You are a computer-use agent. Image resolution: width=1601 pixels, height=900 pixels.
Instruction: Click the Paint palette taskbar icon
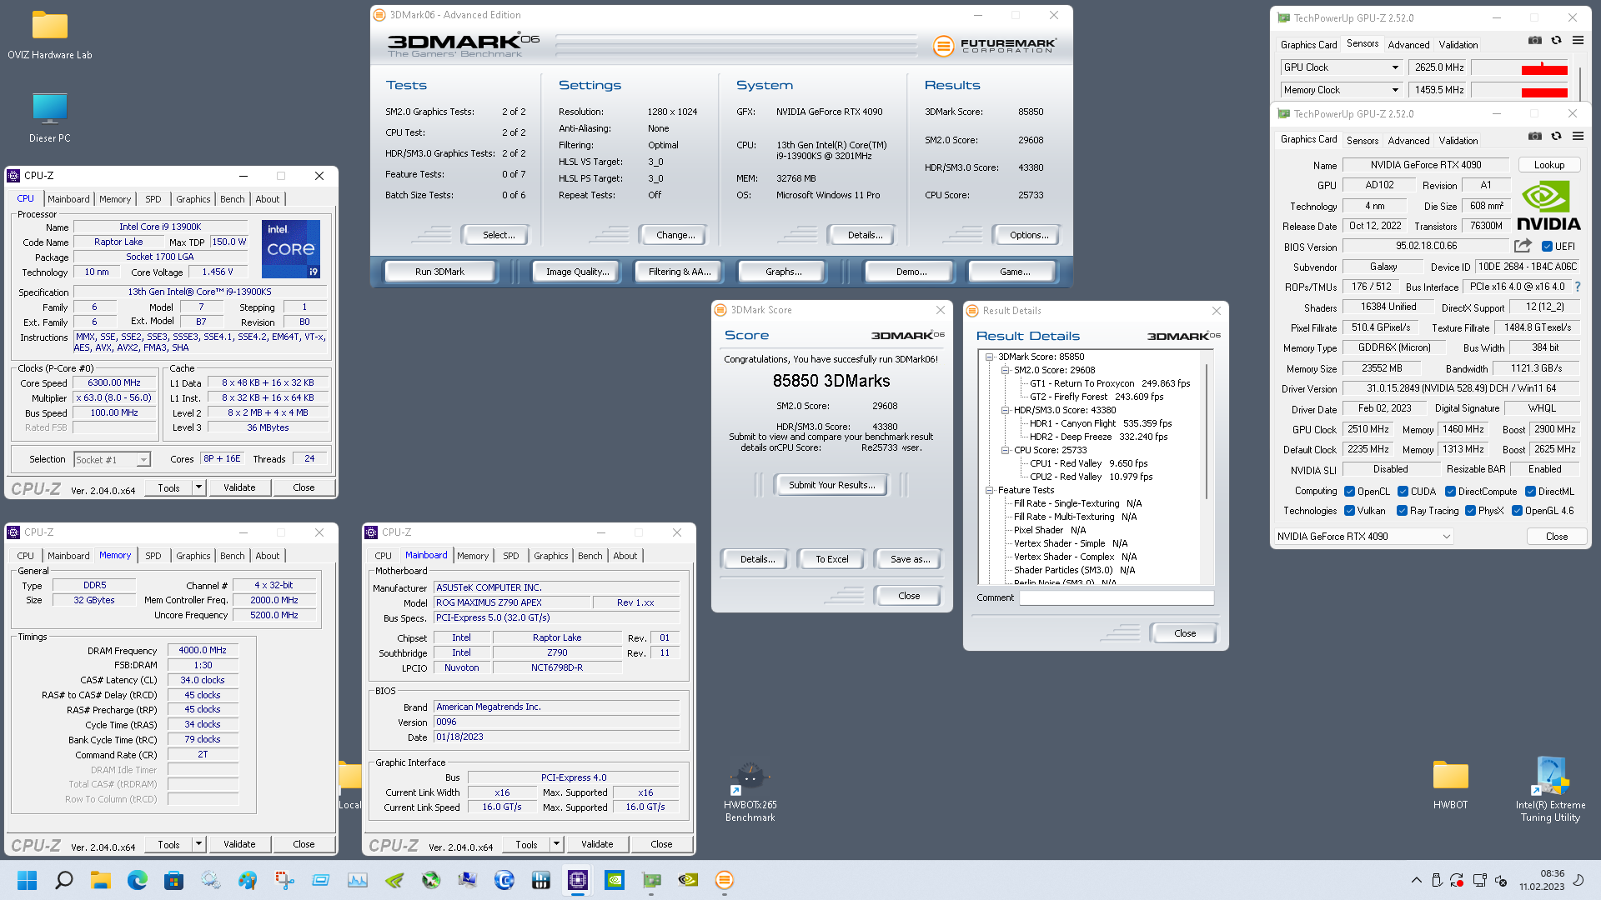pyautogui.click(x=248, y=880)
